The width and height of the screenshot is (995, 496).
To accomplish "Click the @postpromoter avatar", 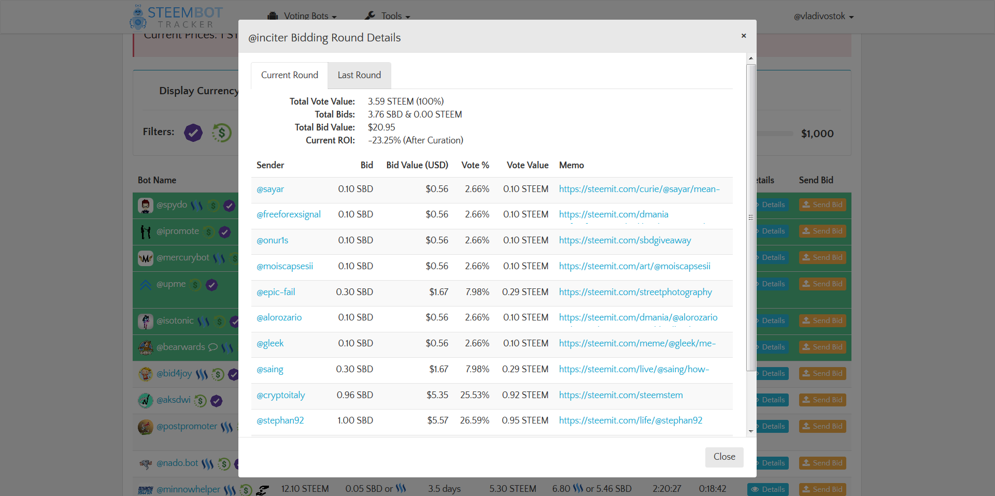I will point(146,427).
